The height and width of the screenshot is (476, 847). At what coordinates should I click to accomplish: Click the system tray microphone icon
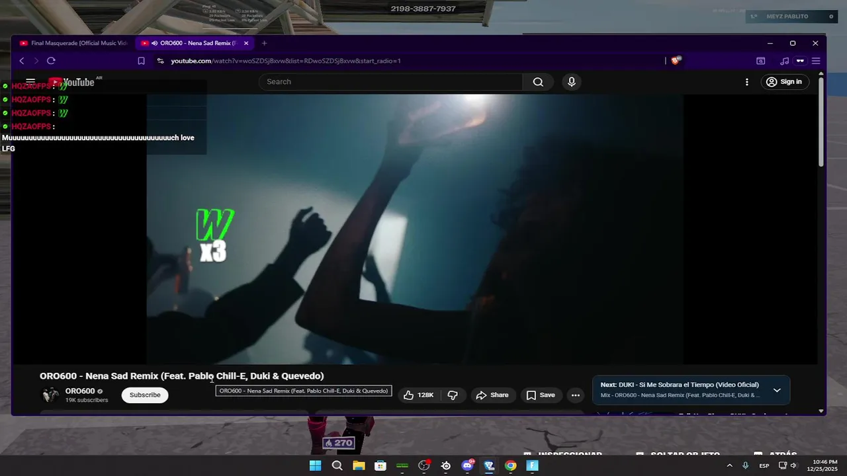pyautogui.click(x=746, y=465)
